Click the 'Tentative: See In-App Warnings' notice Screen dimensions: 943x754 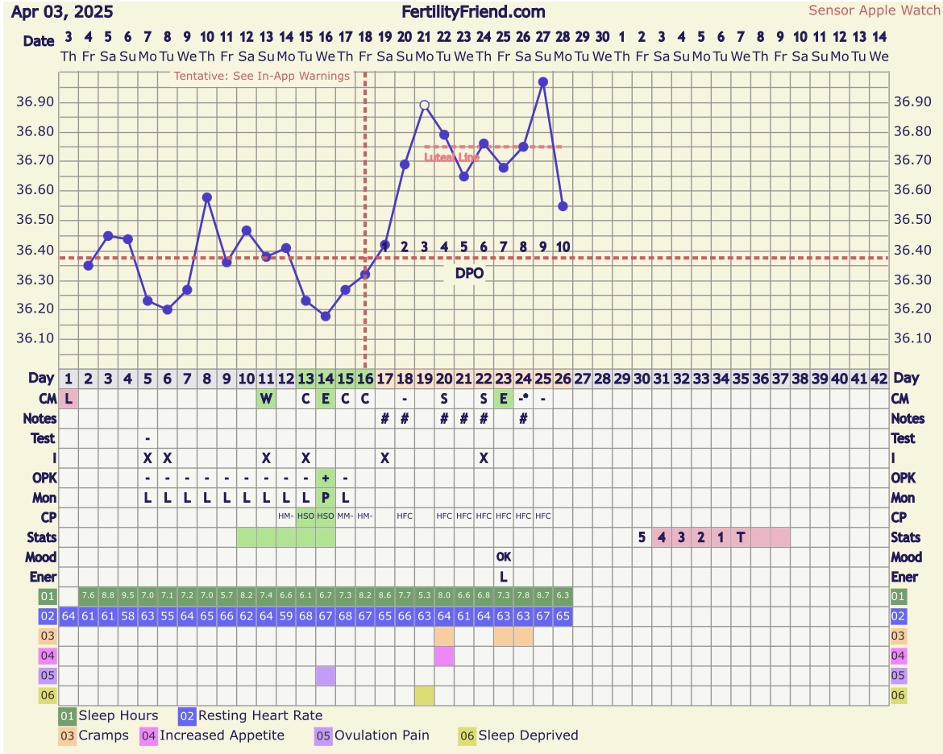[x=262, y=77]
